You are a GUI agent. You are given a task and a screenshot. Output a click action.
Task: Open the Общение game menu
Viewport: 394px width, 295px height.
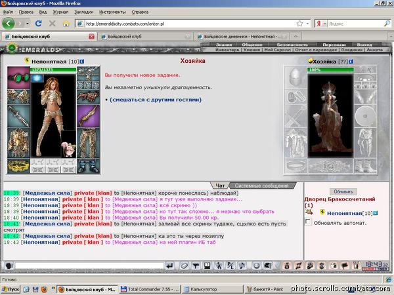point(252,45)
